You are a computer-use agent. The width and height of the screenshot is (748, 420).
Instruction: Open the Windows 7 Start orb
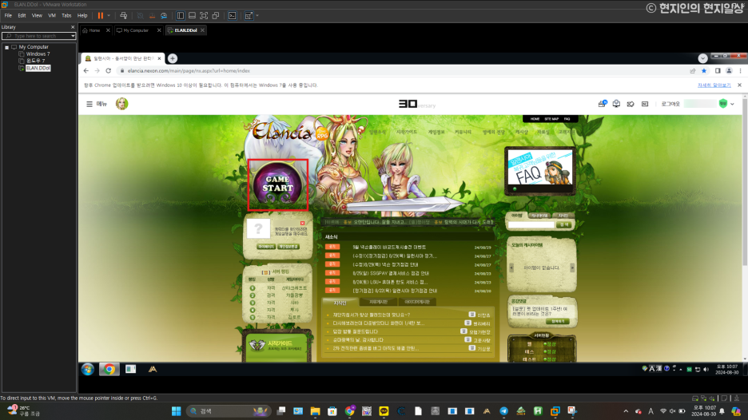coord(87,370)
